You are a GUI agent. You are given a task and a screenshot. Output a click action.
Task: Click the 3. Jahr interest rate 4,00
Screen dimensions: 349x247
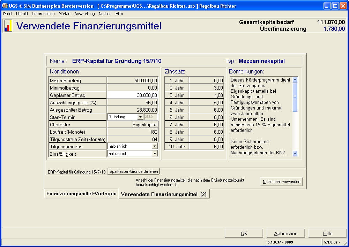(206, 95)
